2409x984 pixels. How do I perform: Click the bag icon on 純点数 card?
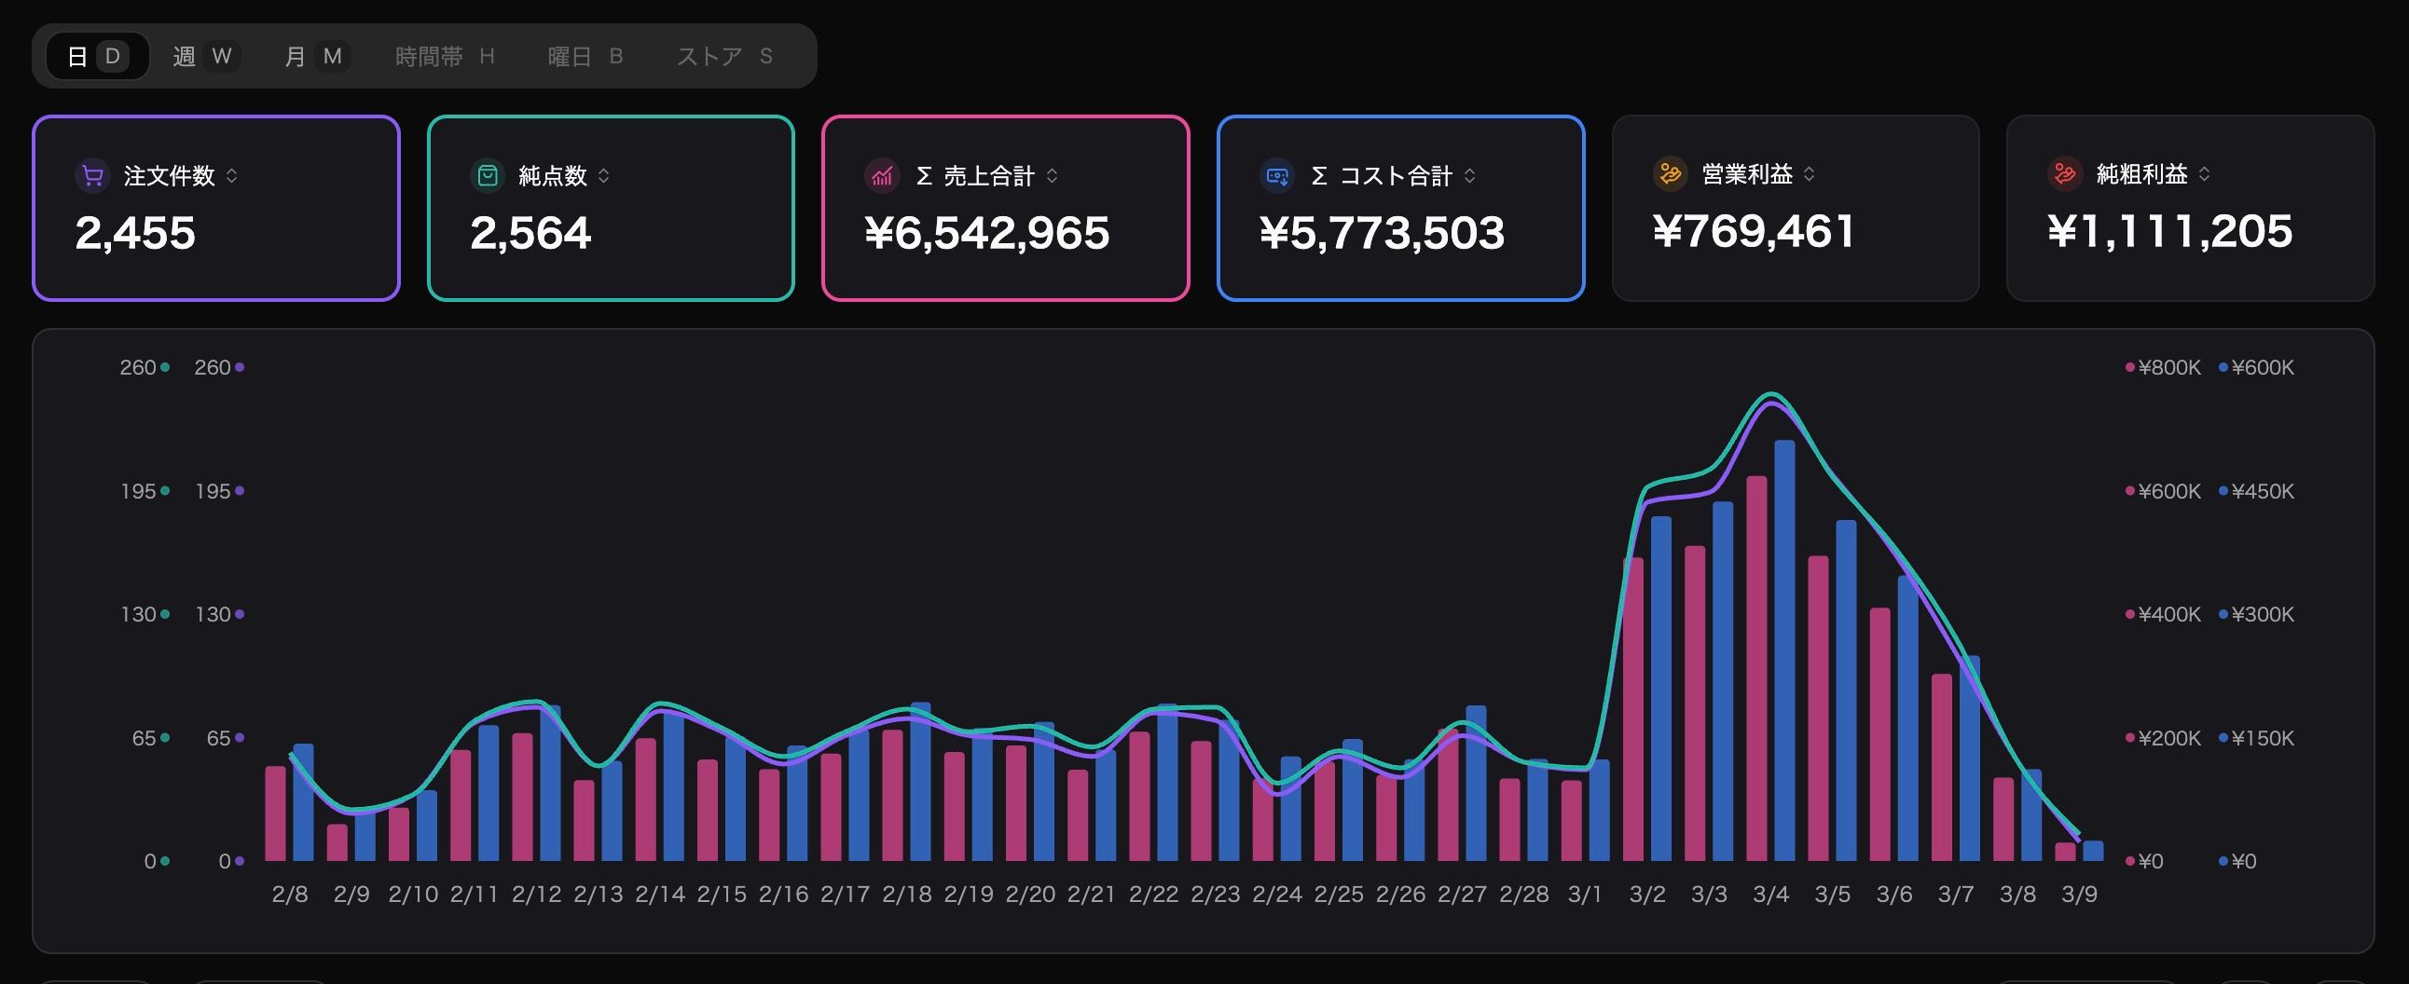[x=488, y=176]
